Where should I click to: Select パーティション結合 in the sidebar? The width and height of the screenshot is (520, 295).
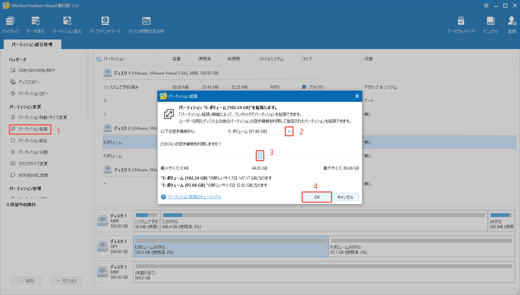[30, 140]
